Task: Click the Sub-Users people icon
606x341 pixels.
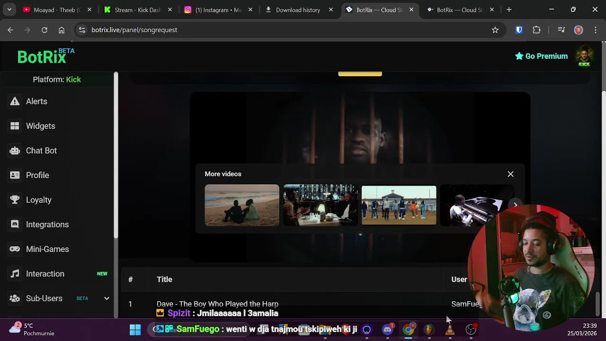Action: click(15, 298)
